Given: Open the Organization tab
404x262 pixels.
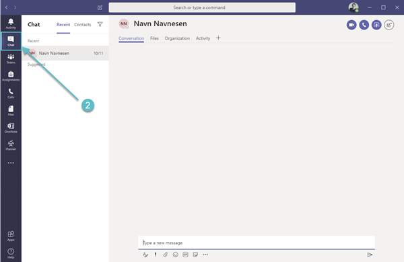Looking at the screenshot, I should click(177, 38).
